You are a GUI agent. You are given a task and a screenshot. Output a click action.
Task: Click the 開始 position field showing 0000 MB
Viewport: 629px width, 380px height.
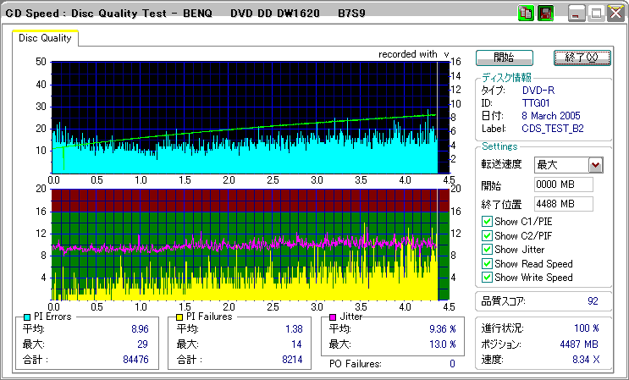click(563, 184)
